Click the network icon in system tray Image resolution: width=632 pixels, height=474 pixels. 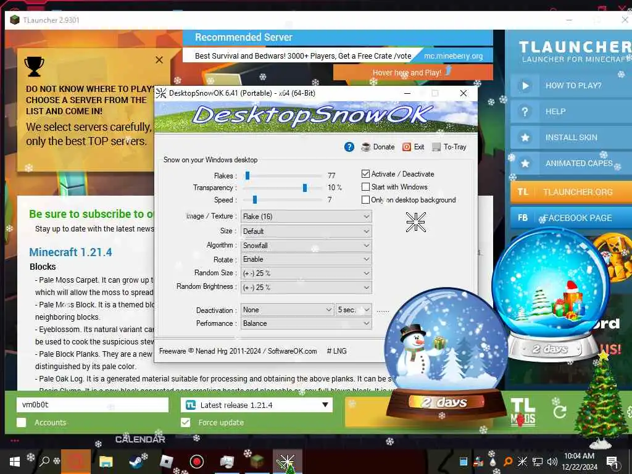point(538,462)
